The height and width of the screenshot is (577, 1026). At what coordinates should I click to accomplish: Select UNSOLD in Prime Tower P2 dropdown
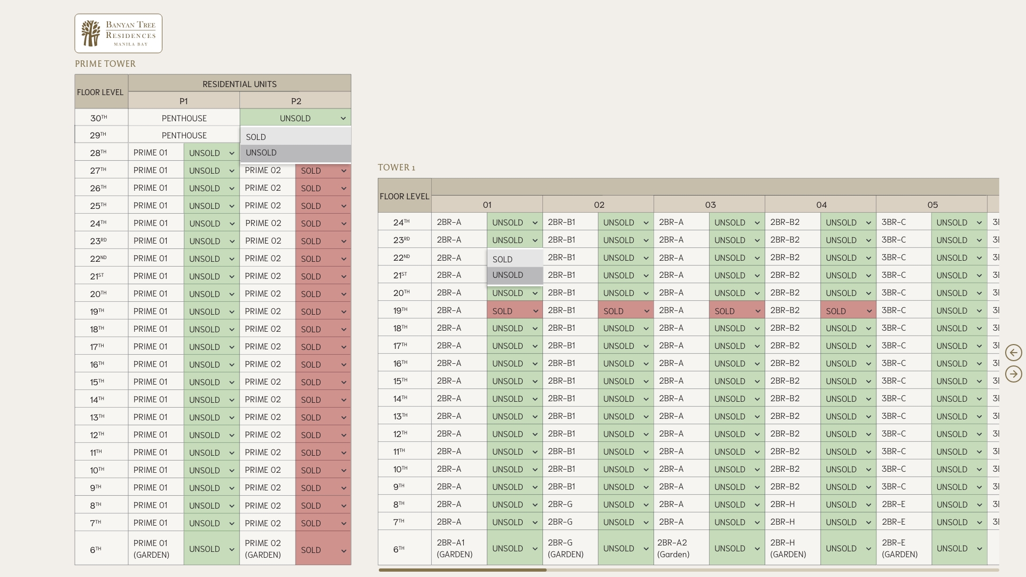295,153
